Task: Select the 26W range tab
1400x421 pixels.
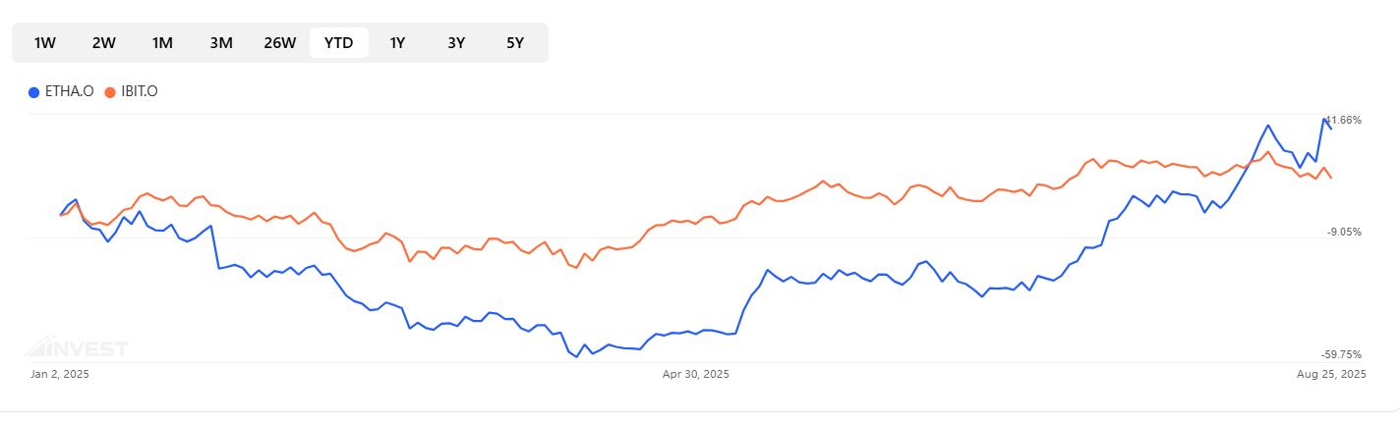Action: point(279,43)
